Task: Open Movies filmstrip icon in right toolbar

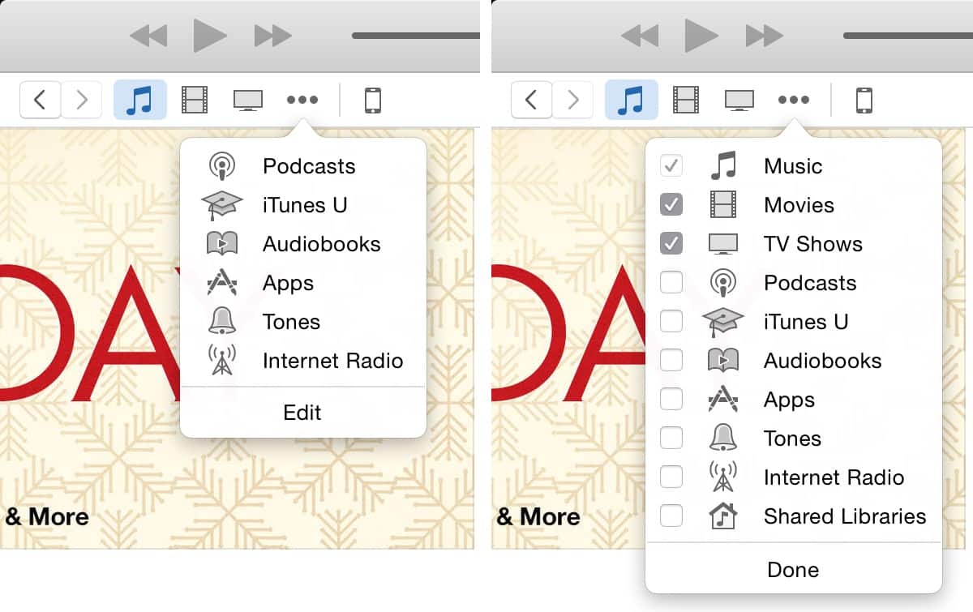Action: (x=686, y=100)
